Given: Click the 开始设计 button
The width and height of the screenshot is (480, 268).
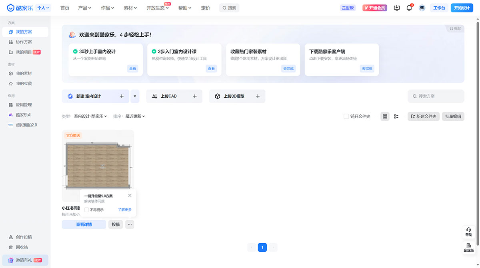Looking at the screenshot, I should pos(462,7).
